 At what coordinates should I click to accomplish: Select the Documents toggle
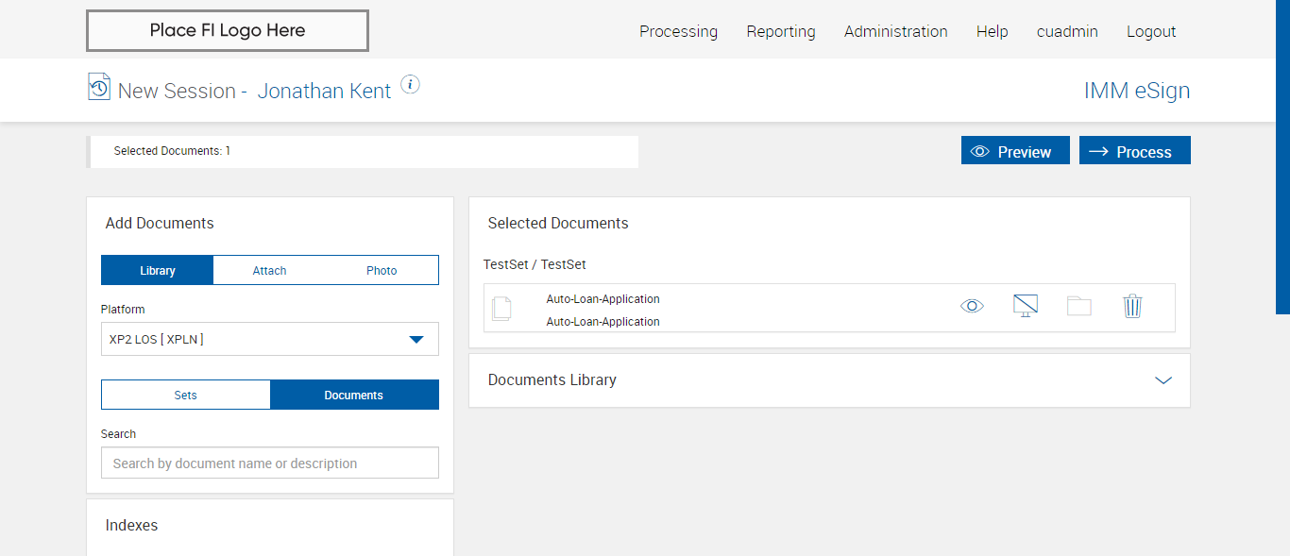(x=354, y=395)
